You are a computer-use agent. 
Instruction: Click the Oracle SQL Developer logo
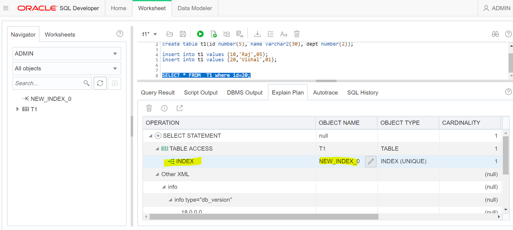pos(58,8)
